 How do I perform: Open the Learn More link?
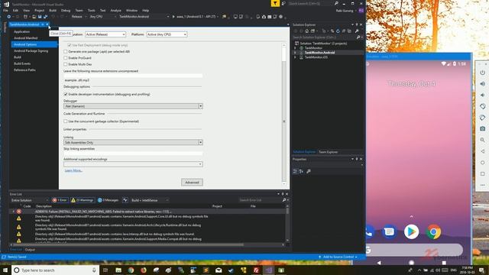point(73,170)
